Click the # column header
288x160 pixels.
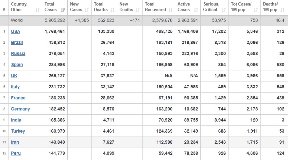4,9
